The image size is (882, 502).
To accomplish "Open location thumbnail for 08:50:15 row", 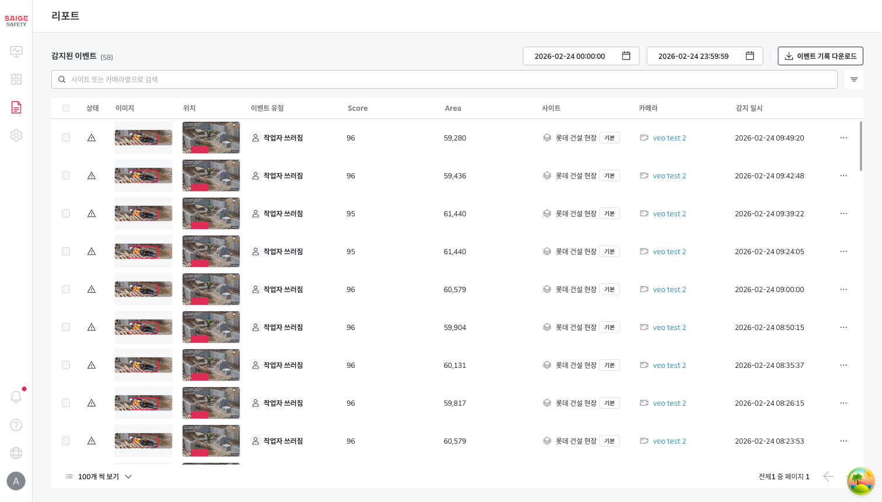I will (211, 327).
